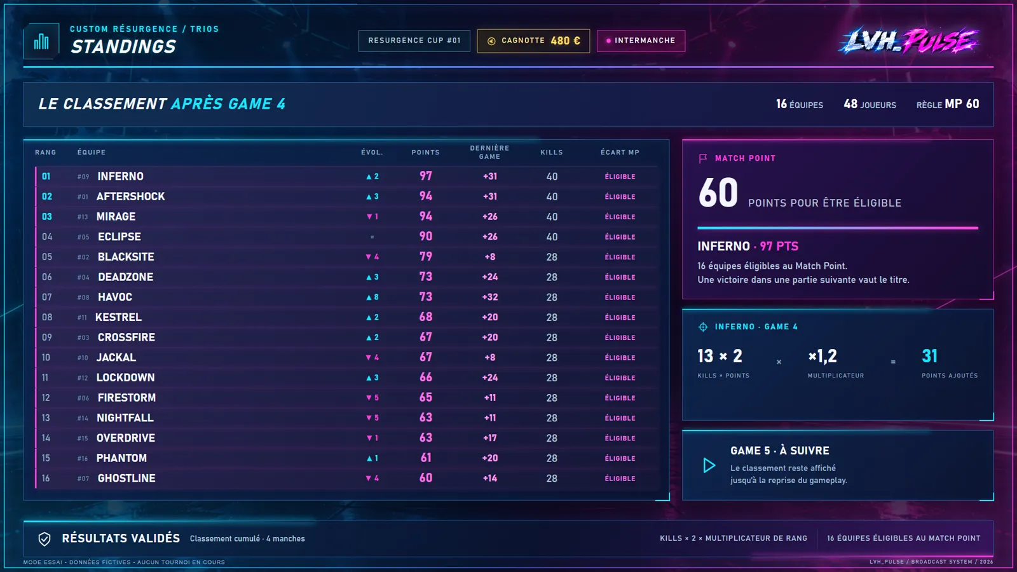Click the standings bar chart icon
1017x572 pixels.
(x=41, y=42)
